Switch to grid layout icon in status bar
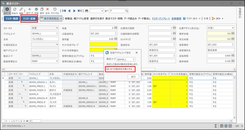The height and width of the screenshot is (130, 245). tap(230, 126)
